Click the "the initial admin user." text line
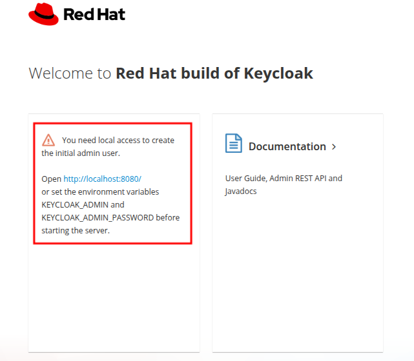The width and height of the screenshot is (414, 361). pyautogui.click(x=81, y=153)
